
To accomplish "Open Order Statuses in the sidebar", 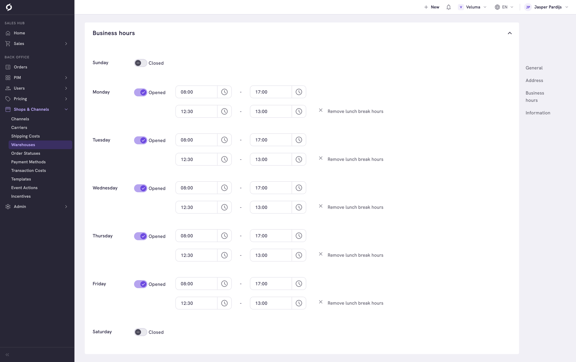I will 26,153.
